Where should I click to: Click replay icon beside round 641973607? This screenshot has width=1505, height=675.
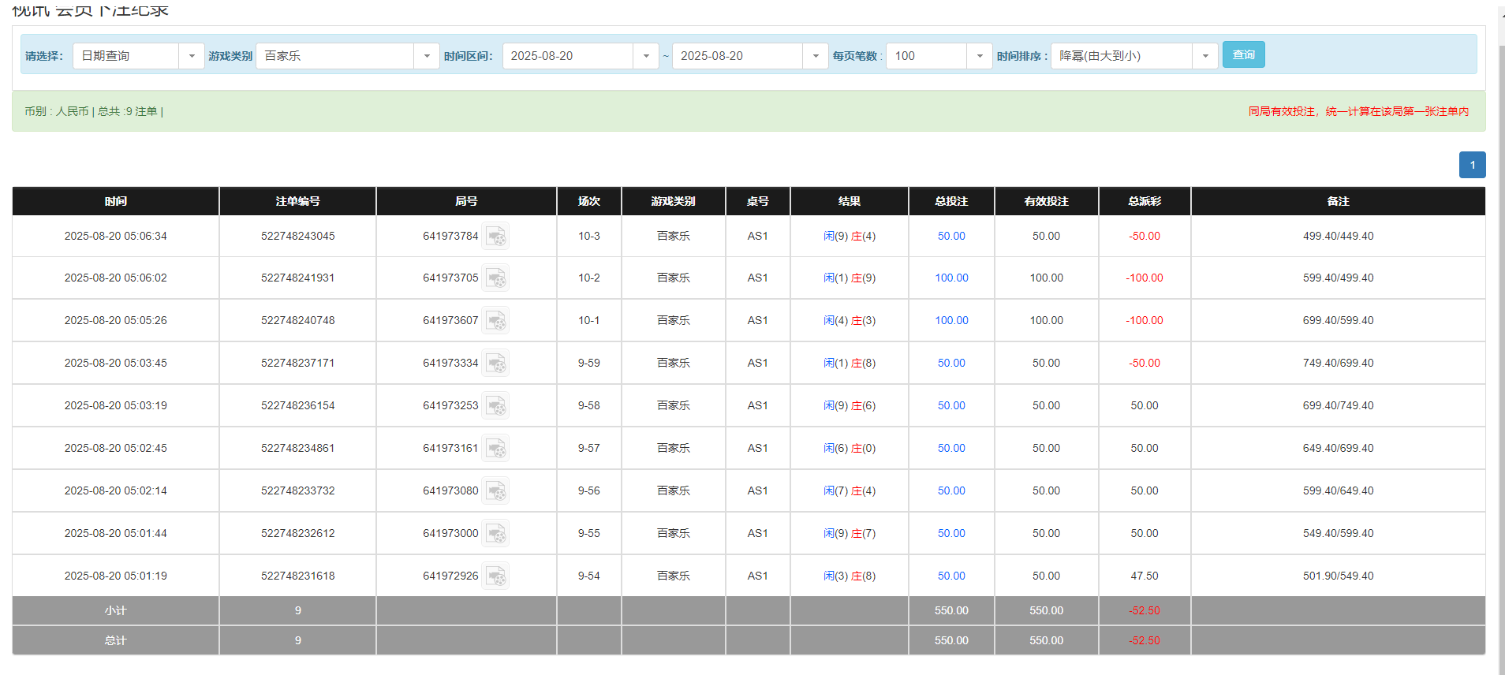pos(495,321)
